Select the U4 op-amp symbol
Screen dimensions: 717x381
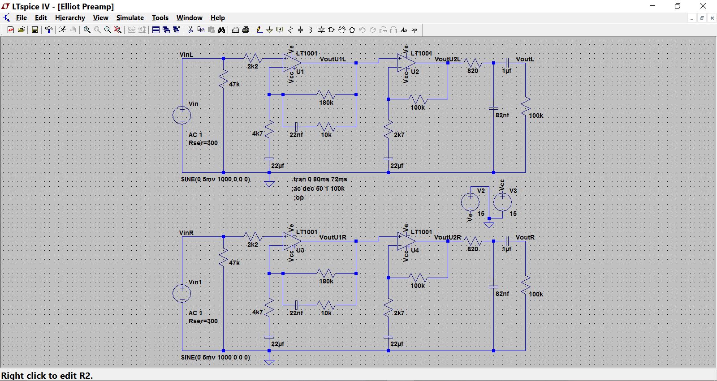[406, 241]
